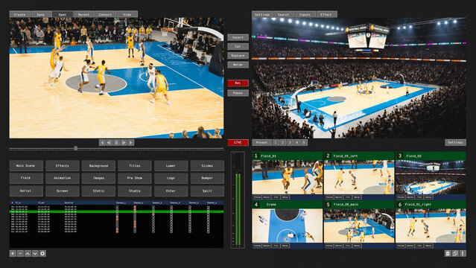This screenshot has height=268, width=476.
Task: Click the green audio level meter
Action: (x=238, y=209)
